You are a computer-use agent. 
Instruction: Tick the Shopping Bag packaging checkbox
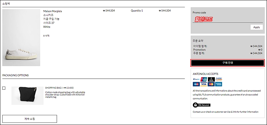tap(4, 88)
